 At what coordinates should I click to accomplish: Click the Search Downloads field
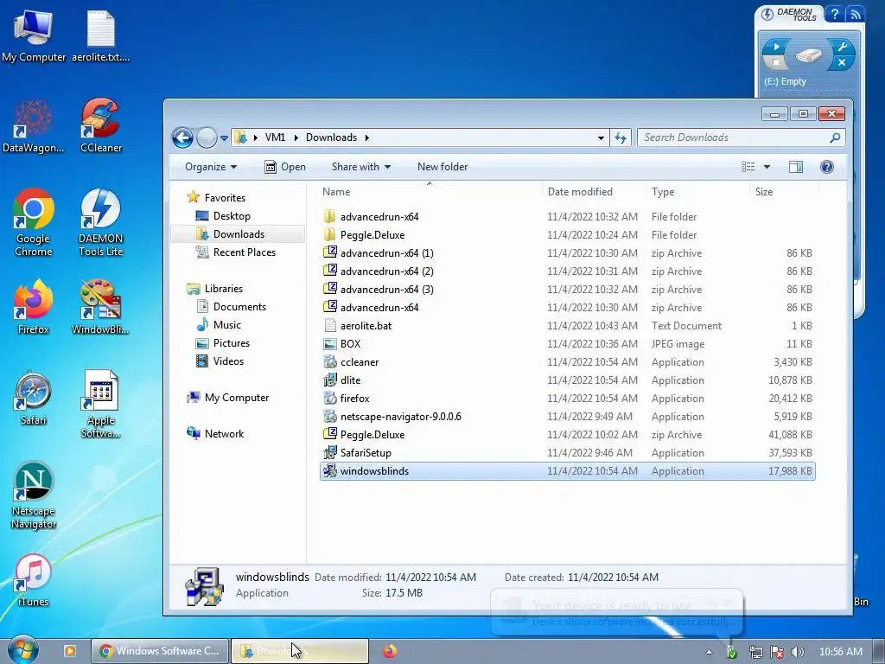(x=741, y=137)
